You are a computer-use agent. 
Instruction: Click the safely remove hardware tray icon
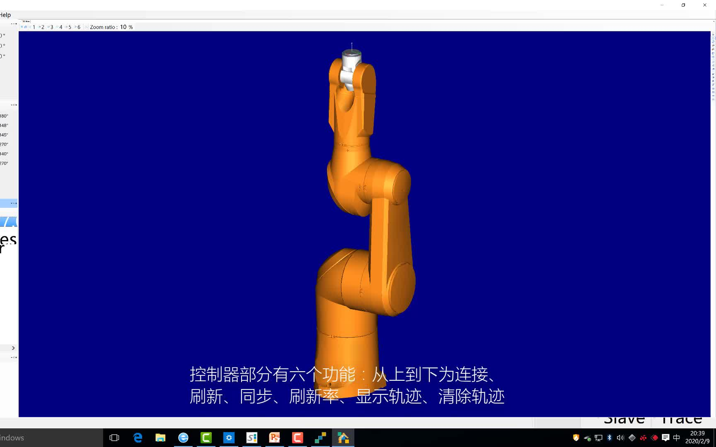coord(587,438)
